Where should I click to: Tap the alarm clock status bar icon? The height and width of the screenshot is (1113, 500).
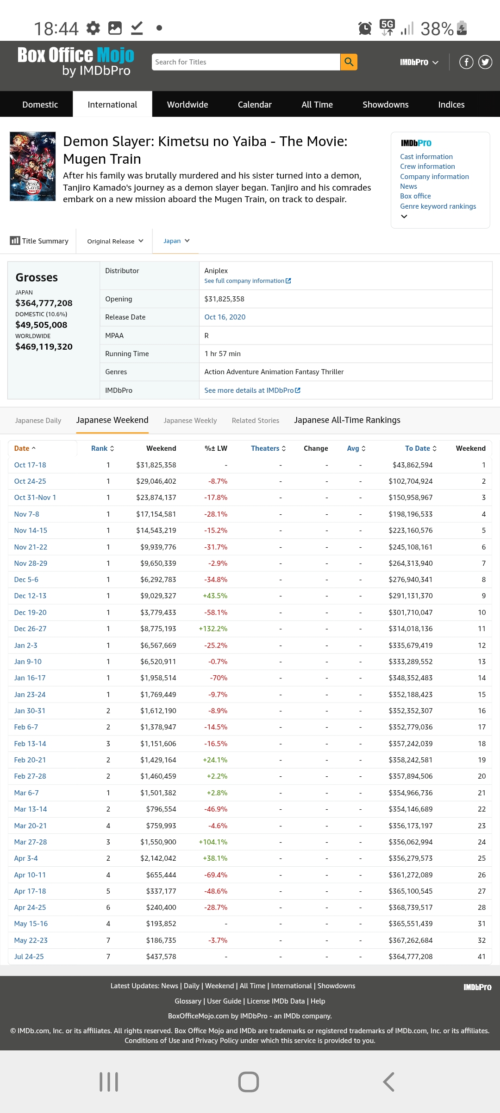pos(365,28)
